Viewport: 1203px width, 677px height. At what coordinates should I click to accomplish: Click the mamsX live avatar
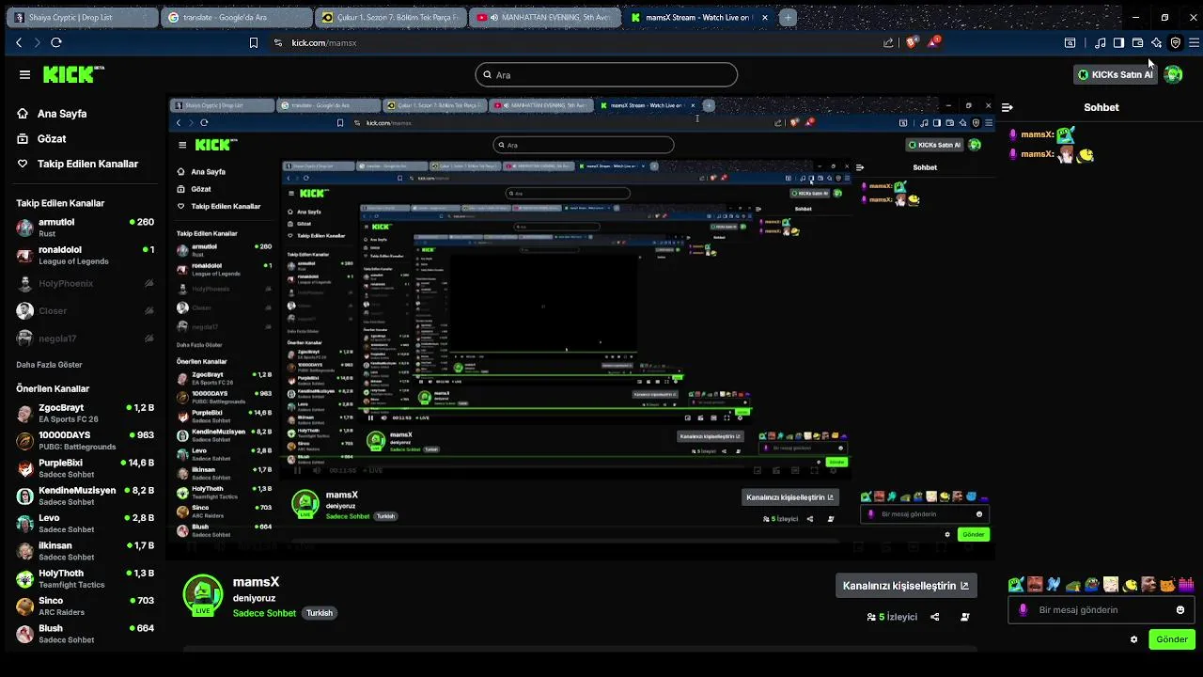[202, 595]
